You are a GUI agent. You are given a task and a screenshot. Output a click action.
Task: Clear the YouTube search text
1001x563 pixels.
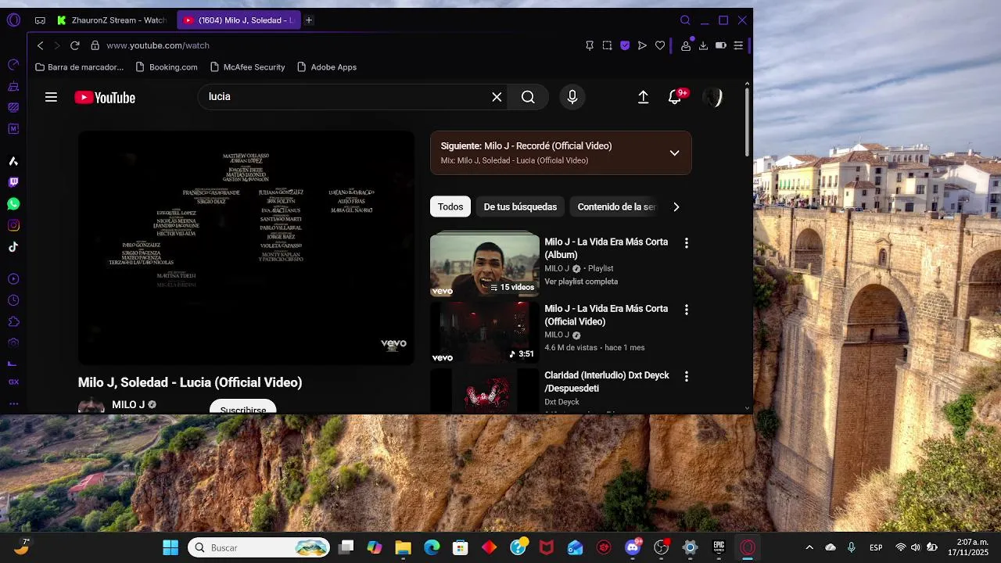497,97
